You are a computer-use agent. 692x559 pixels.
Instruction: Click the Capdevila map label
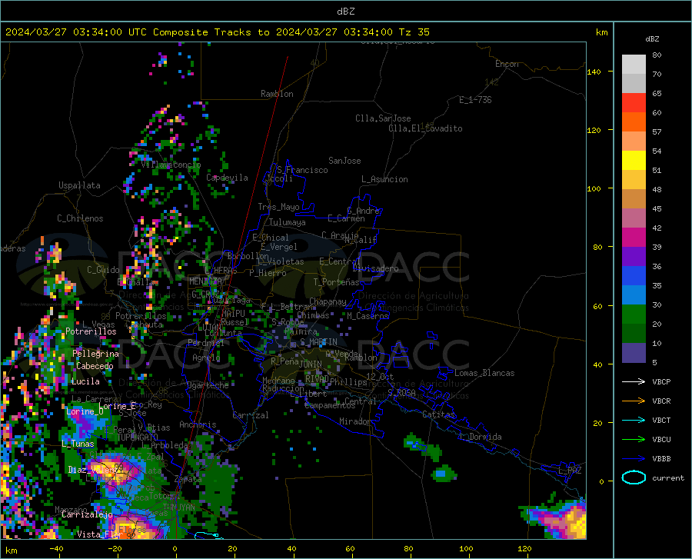(227, 178)
